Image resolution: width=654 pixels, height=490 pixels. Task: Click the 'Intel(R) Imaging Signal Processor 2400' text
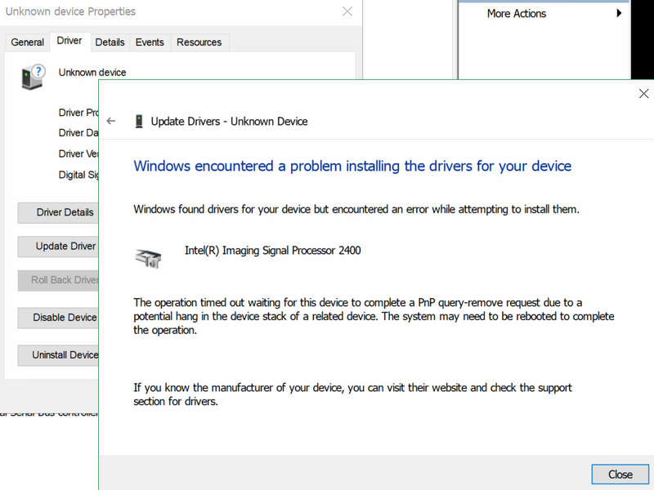point(273,251)
